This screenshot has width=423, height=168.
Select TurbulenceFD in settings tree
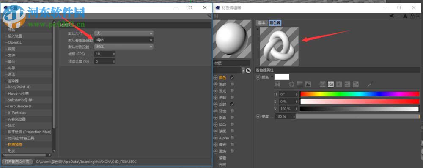coord(20,106)
